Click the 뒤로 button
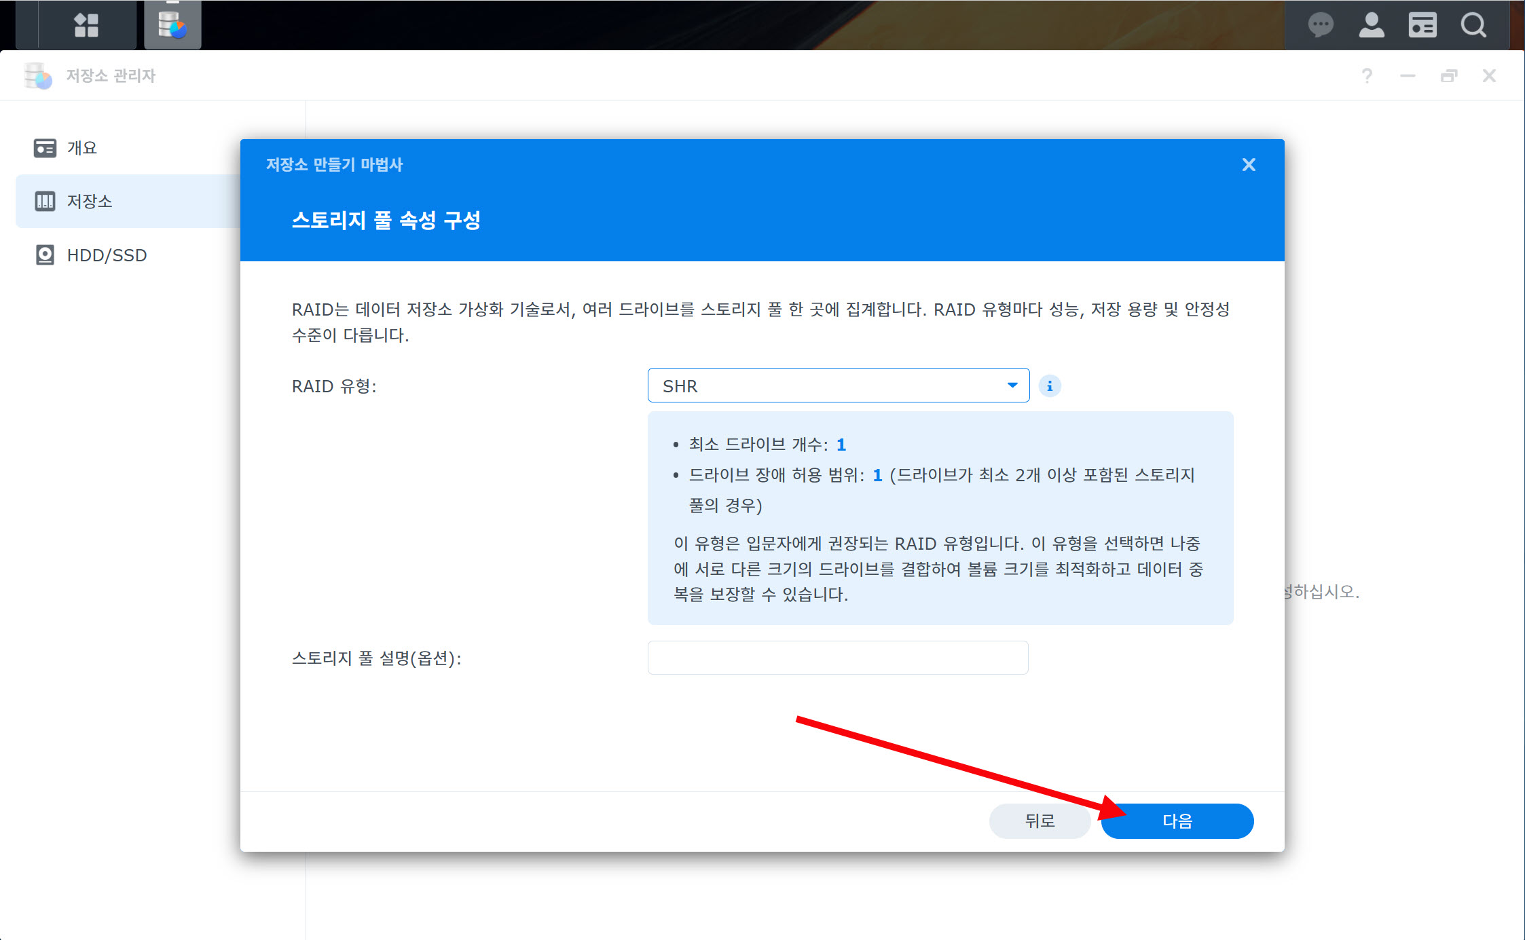Screen dimensions: 1525x940 click(1040, 821)
